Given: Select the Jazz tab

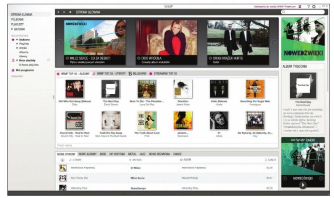Looking at the screenshot, I should pos(143,154).
